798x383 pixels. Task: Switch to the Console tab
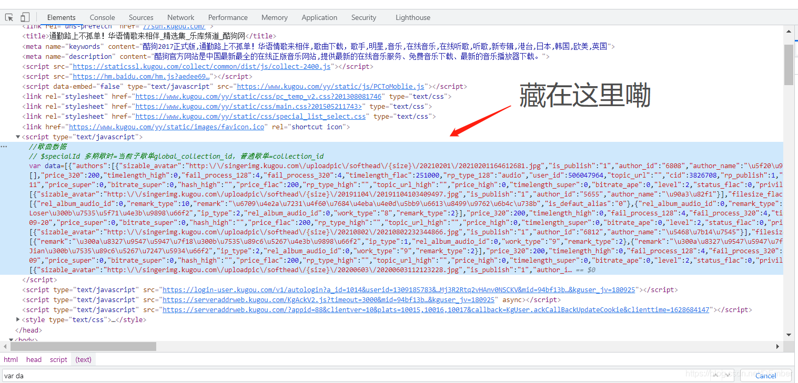(103, 17)
